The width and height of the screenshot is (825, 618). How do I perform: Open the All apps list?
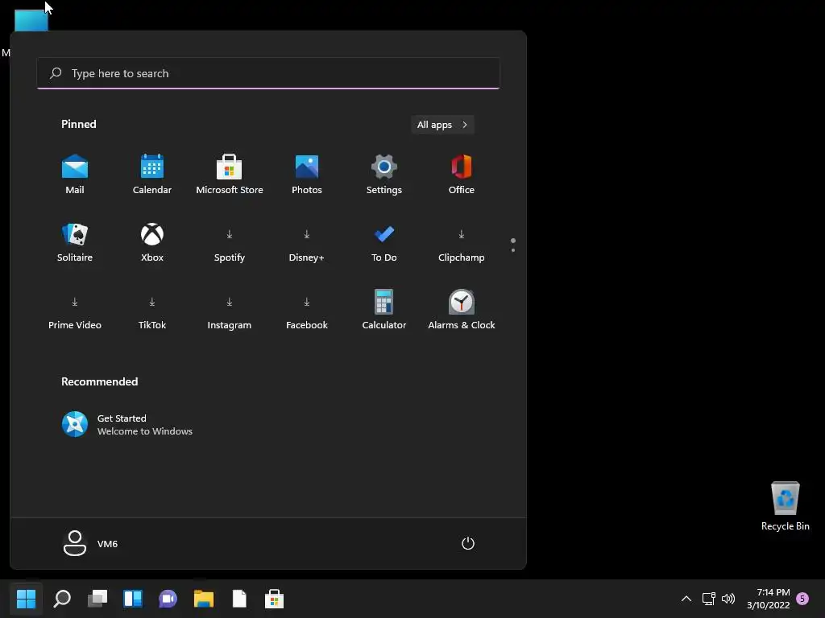click(x=442, y=125)
